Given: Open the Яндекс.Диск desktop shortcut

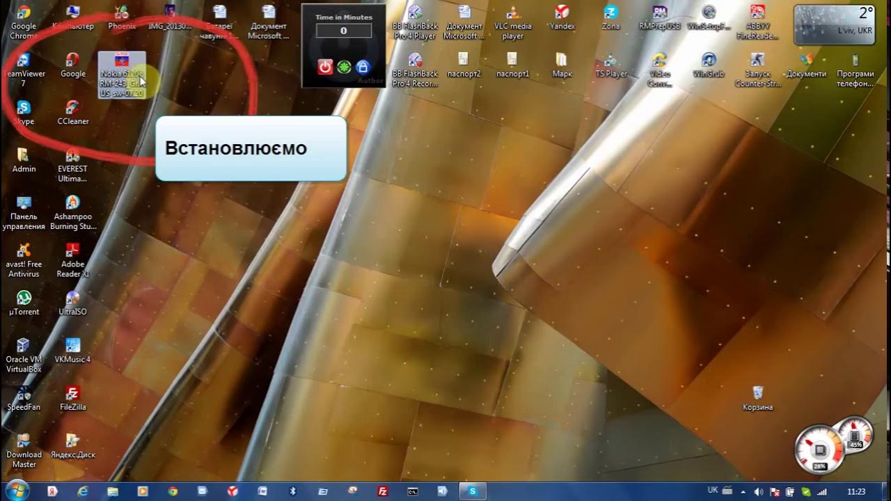Looking at the screenshot, I should pyautogui.click(x=72, y=446).
